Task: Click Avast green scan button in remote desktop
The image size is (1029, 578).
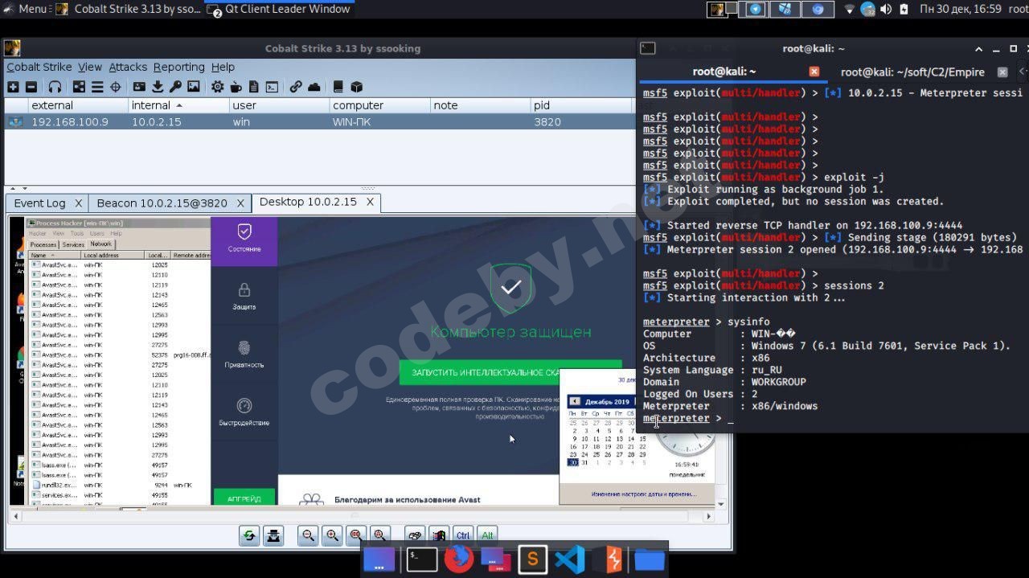Action: pos(510,372)
